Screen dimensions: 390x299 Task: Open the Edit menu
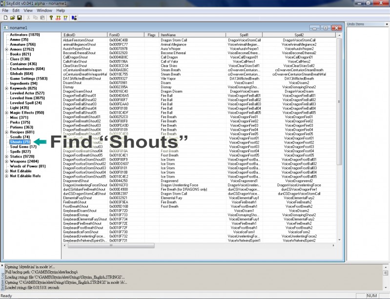click(x=16, y=10)
